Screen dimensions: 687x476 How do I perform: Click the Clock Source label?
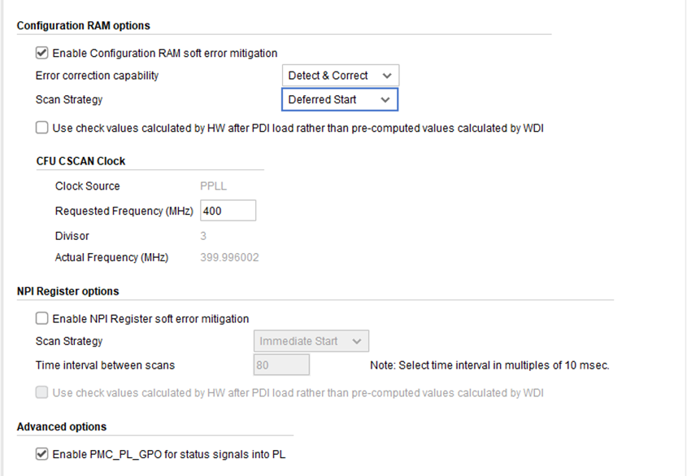coord(88,186)
